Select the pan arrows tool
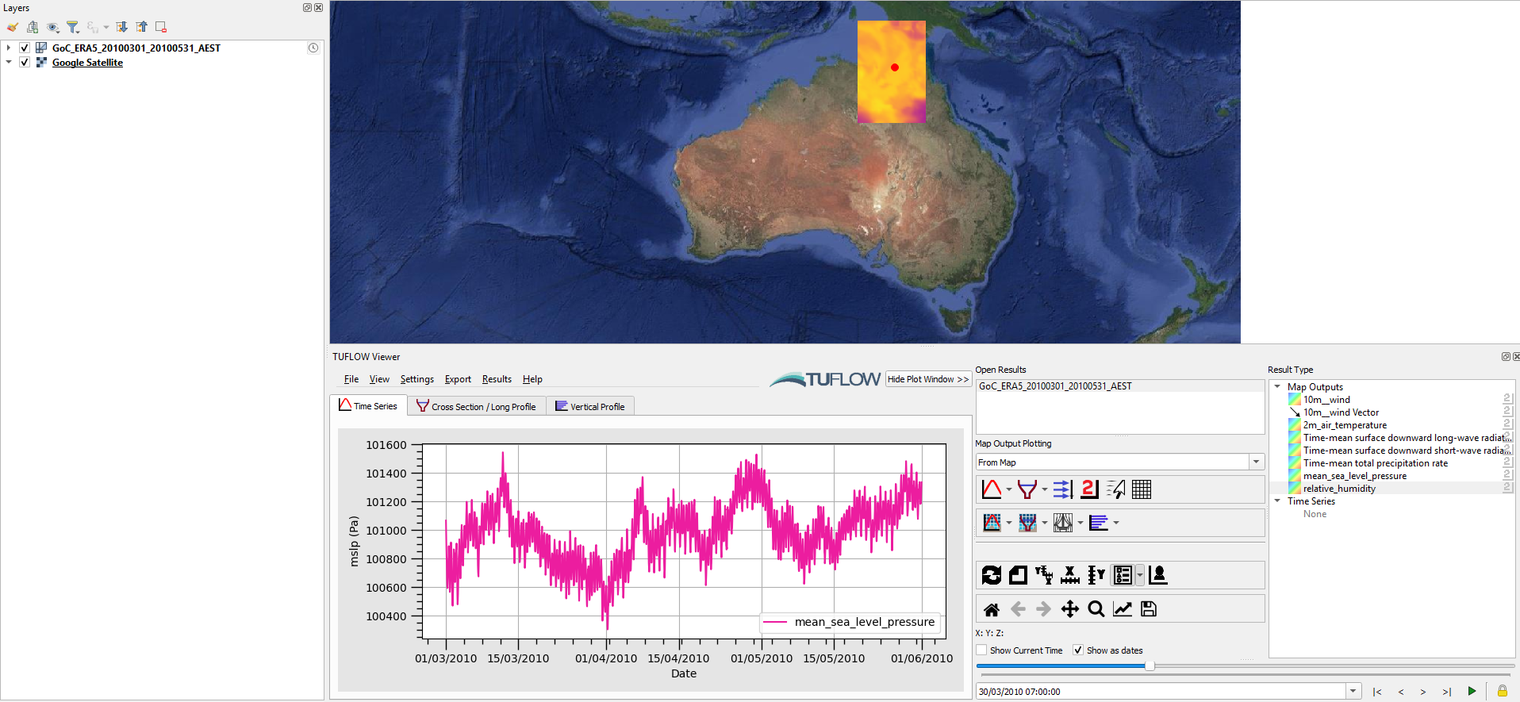 point(1069,609)
